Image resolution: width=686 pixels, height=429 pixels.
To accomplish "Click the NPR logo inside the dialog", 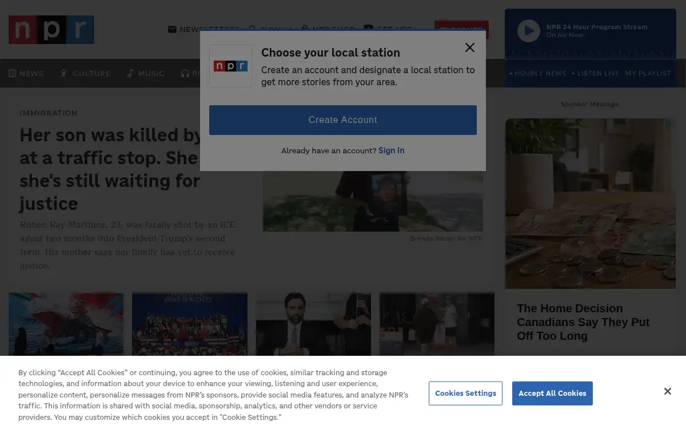I will (x=230, y=66).
